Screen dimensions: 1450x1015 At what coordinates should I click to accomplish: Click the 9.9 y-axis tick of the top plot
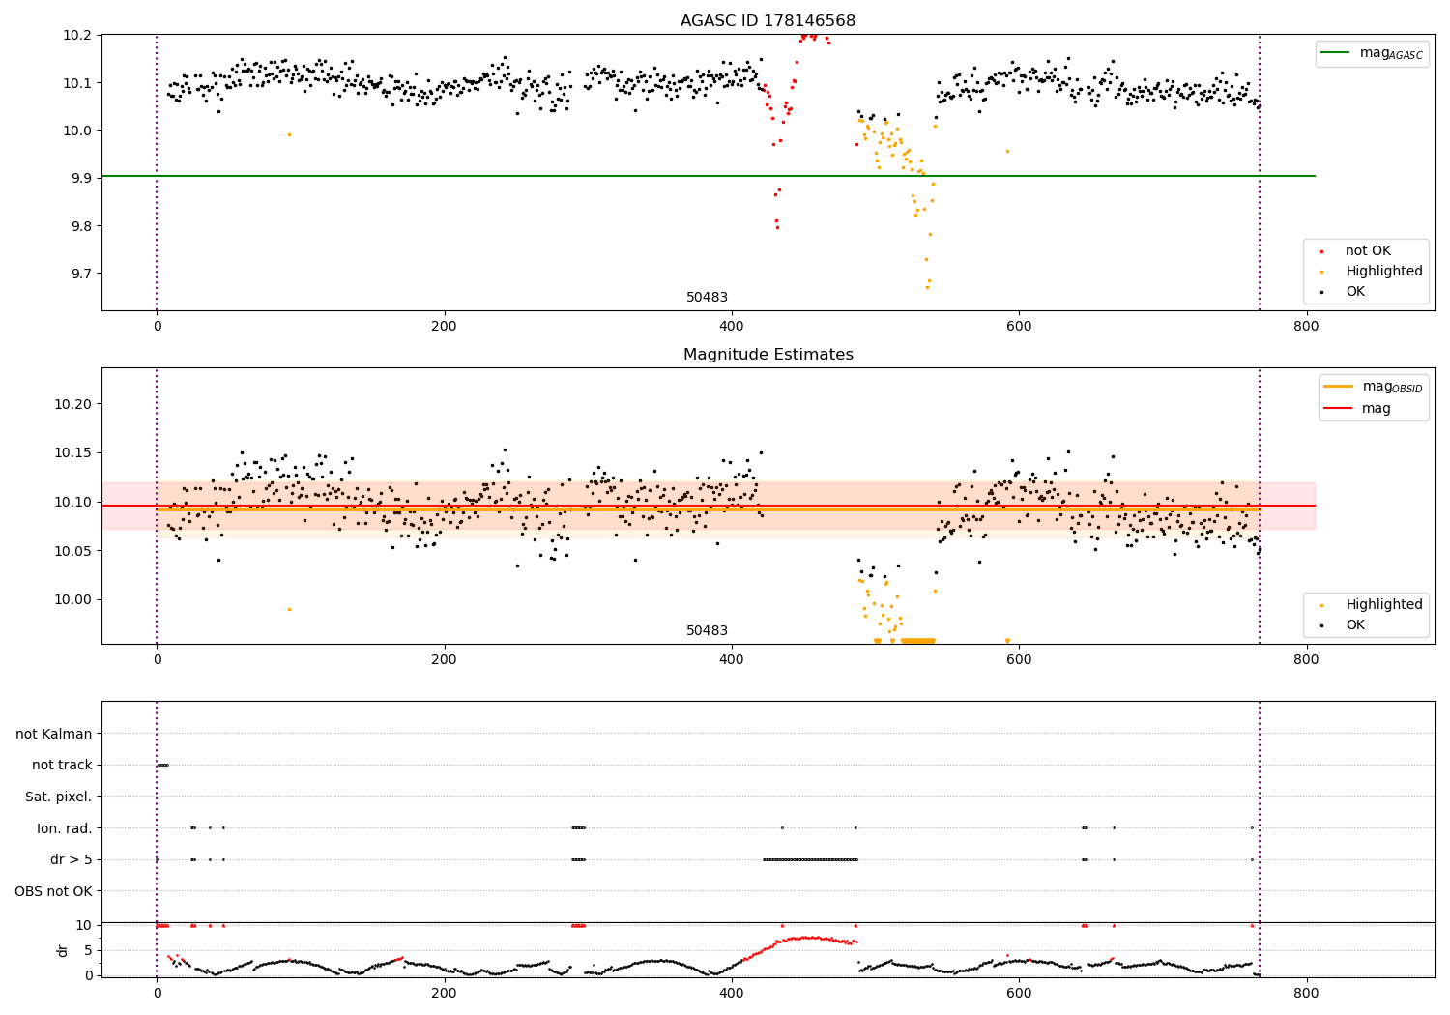(80, 178)
